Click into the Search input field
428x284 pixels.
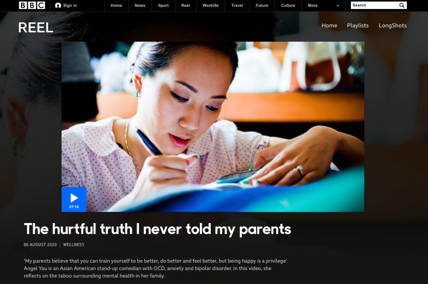(x=374, y=5)
